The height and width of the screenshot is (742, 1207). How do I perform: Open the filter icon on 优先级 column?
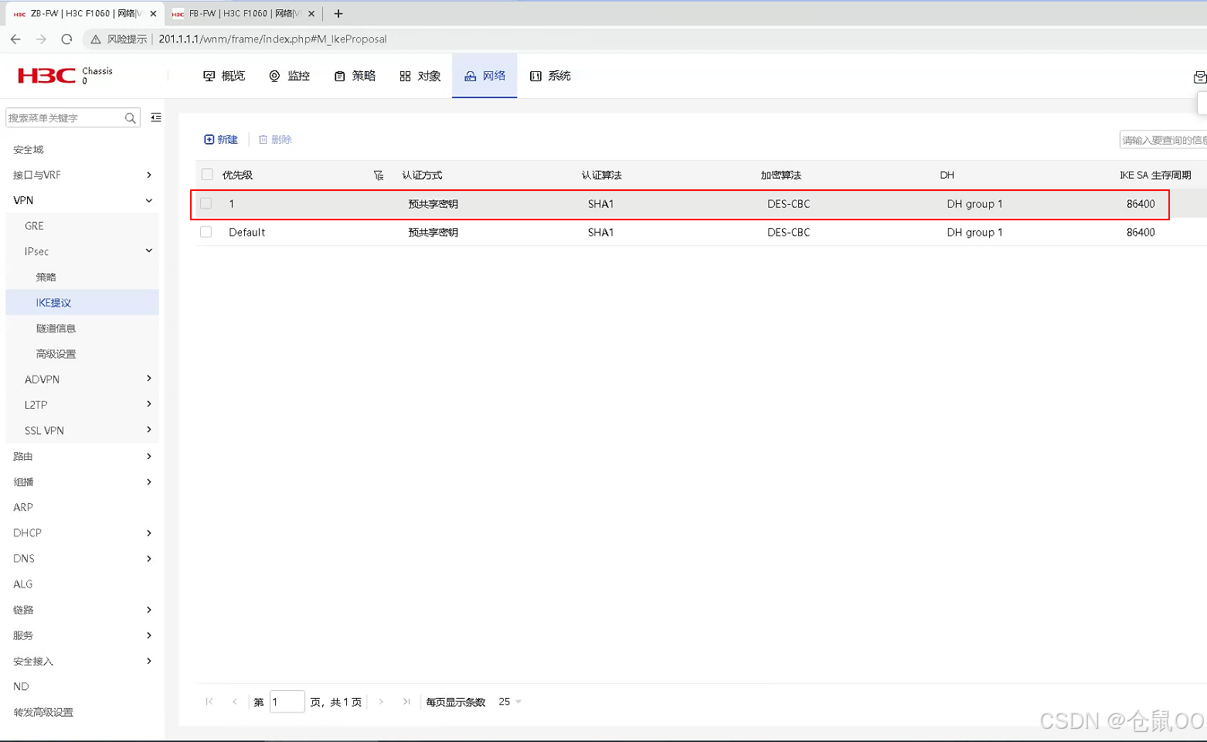pyautogui.click(x=379, y=175)
